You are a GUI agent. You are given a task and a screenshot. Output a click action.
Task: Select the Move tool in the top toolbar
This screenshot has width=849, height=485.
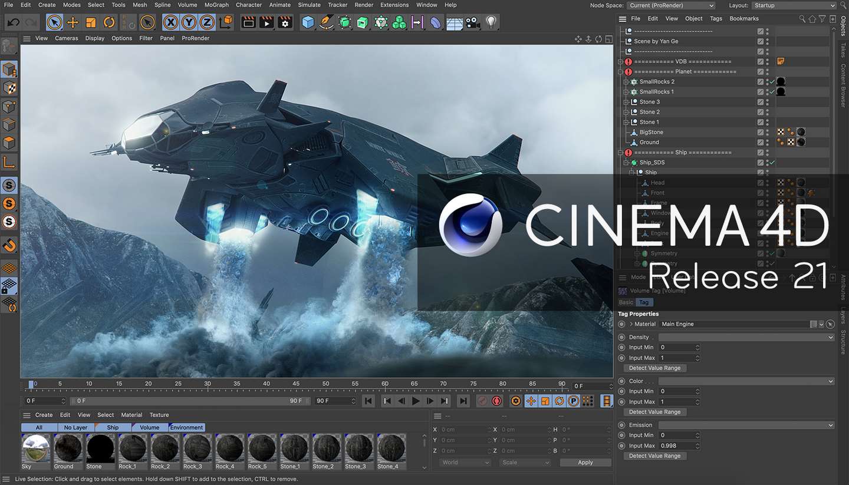(73, 23)
